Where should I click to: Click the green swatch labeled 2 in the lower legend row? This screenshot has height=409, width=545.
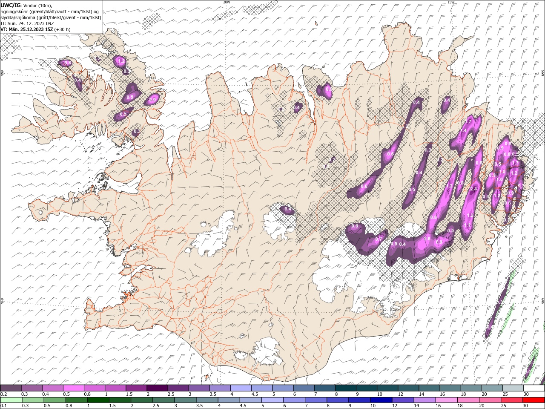point(142,400)
